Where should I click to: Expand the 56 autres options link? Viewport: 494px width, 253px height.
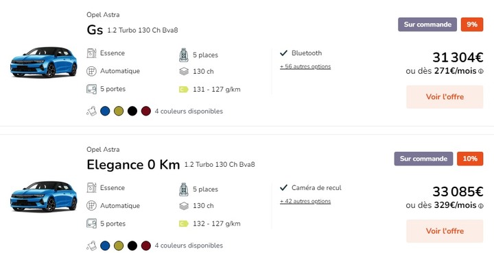click(x=305, y=66)
